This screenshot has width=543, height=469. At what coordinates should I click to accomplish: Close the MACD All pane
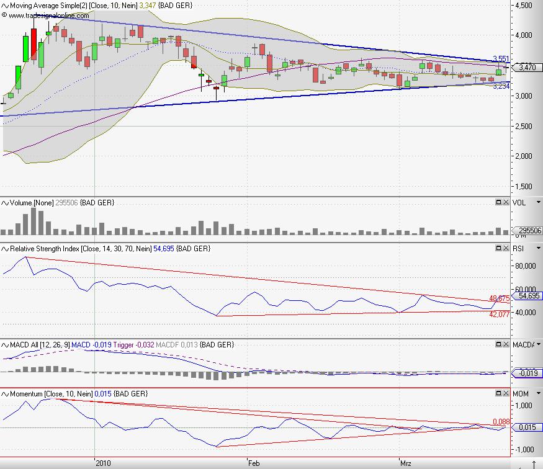point(505,344)
